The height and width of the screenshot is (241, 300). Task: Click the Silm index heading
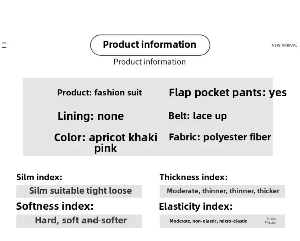pos(39,177)
